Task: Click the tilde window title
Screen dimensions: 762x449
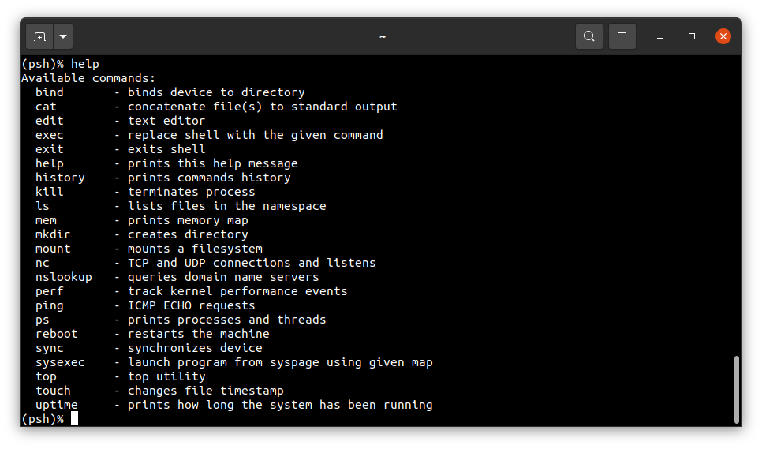Action: coord(383,36)
